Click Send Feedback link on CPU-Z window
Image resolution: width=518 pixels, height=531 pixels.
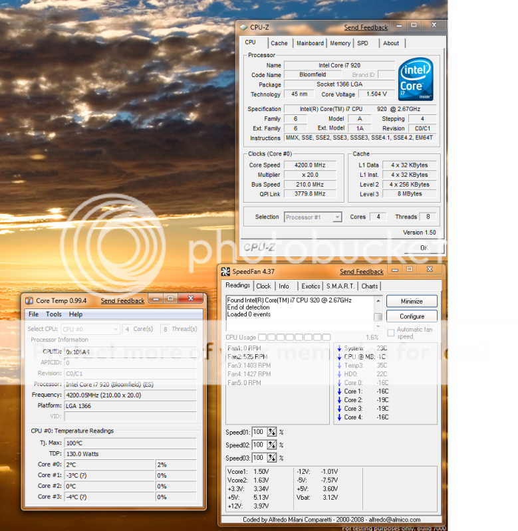(x=366, y=27)
